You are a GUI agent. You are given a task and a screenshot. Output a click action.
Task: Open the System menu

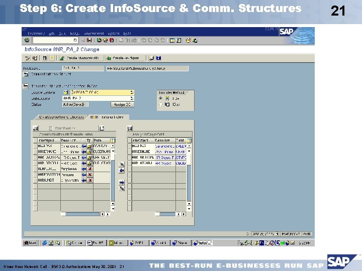114,34
